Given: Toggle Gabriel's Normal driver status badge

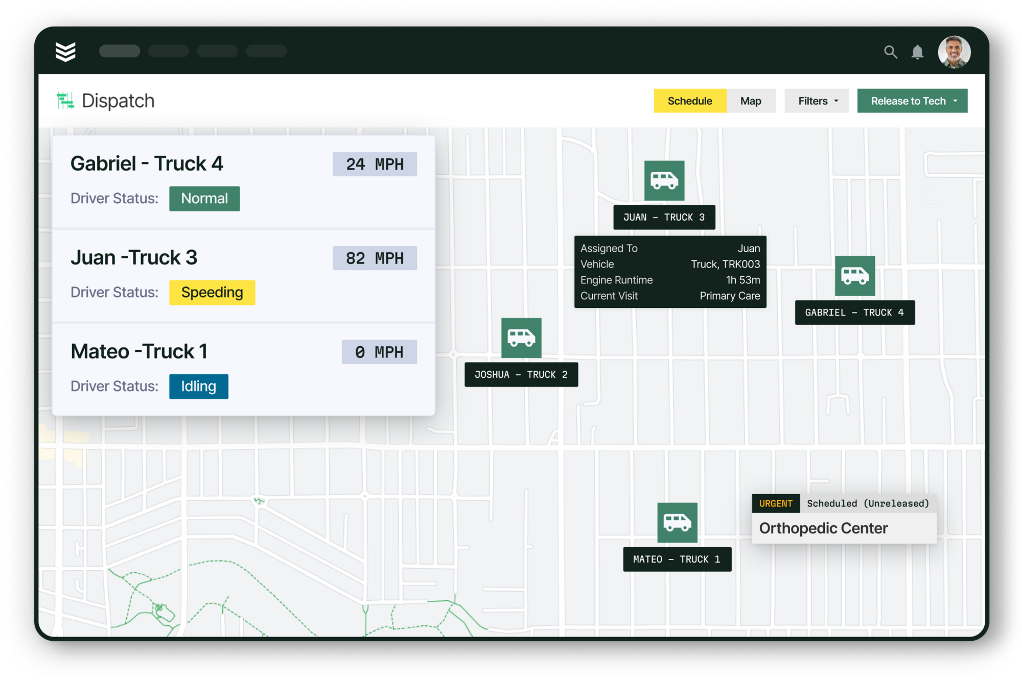Looking at the screenshot, I should [x=204, y=199].
